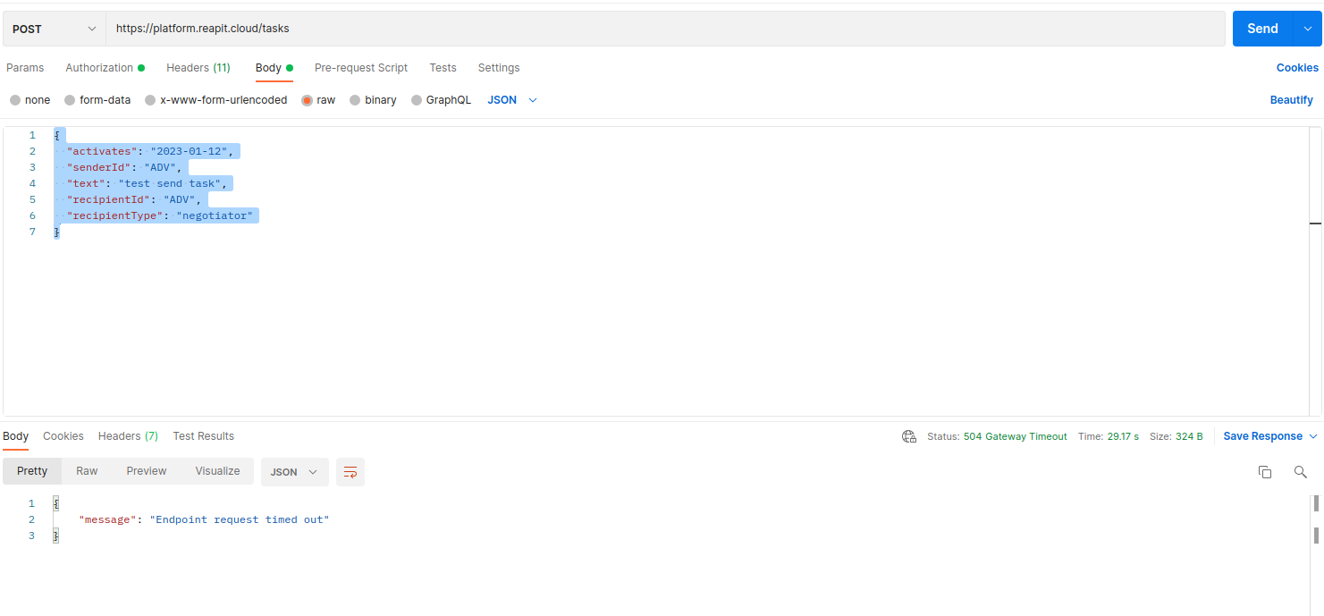
Task: View the Test Results tab
Action: point(203,436)
